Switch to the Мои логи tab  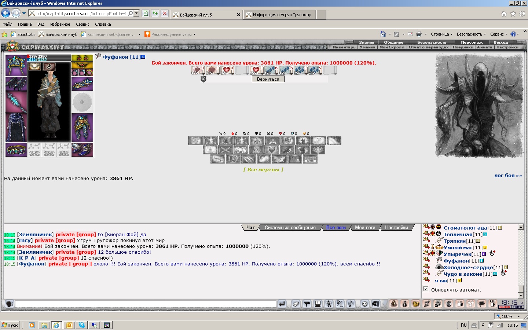[365, 227]
